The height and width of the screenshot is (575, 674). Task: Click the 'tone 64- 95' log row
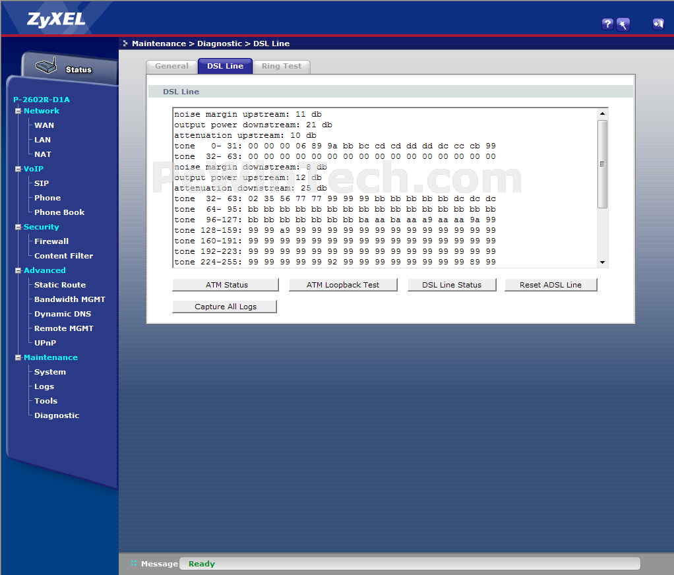click(335, 209)
